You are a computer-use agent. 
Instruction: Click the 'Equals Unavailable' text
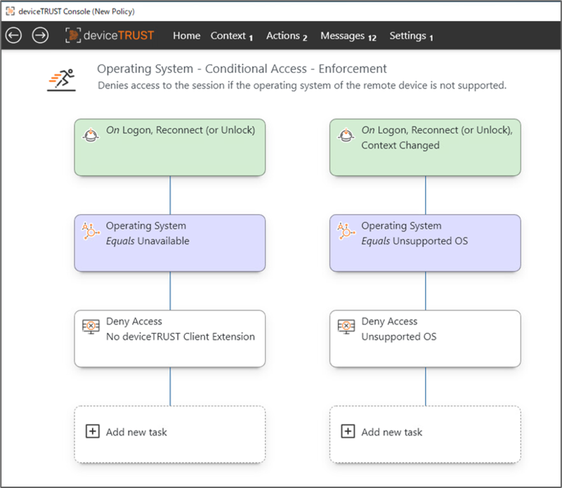click(x=148, y=241)
